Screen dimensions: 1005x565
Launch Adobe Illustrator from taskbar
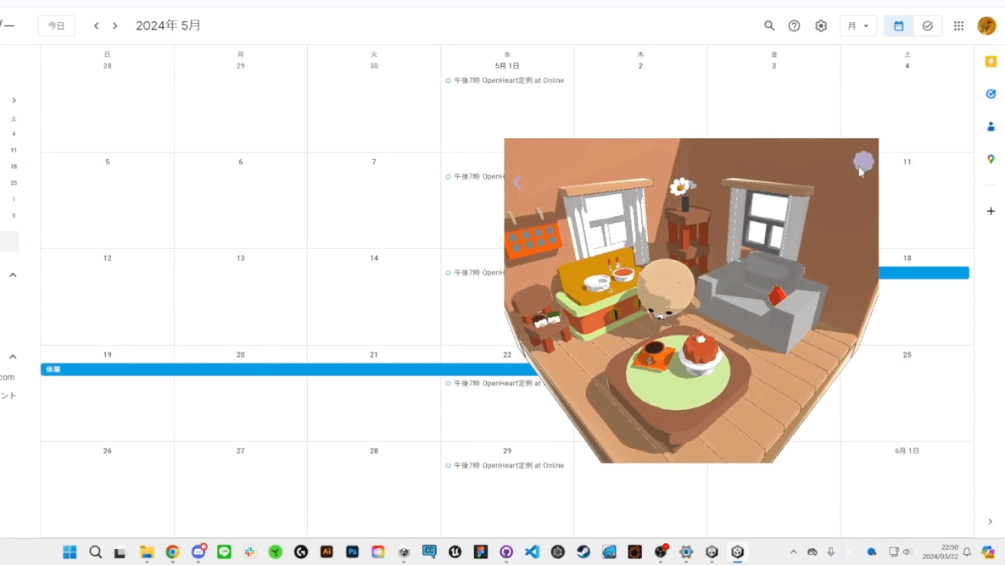click(x=327, y=552)
